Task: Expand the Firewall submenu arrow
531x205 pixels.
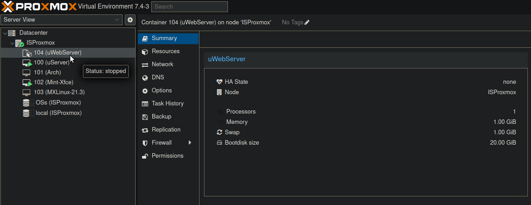Action: [190, 143]
